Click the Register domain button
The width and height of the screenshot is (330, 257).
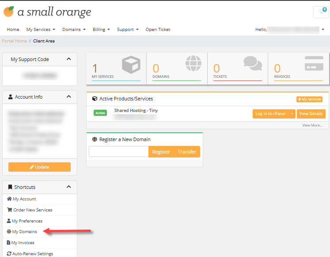tap(161, 152)
